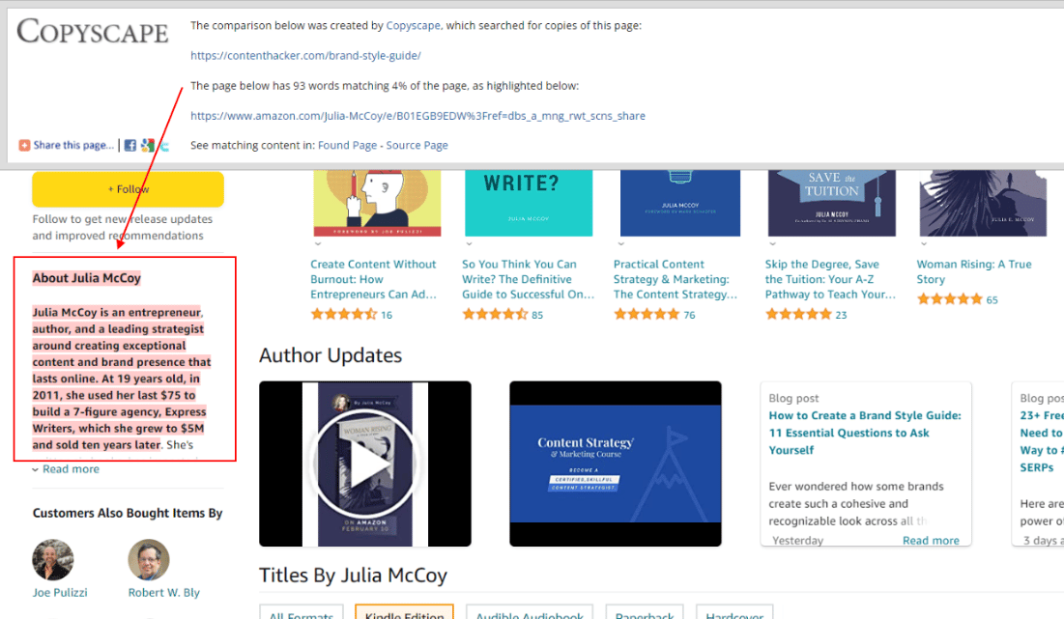
Task: Click the orange Share this page plus icon
Action: 24,145
